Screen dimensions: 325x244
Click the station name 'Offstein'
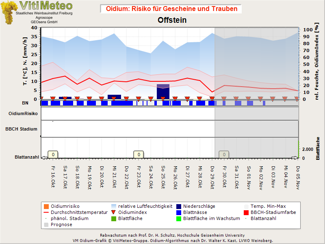click(172, 20)
